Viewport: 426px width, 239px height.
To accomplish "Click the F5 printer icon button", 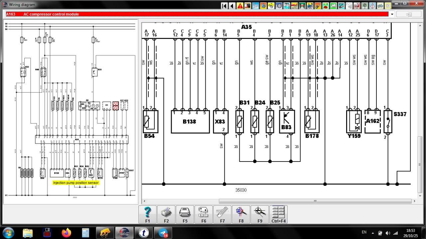I will (x=185, y=214).
